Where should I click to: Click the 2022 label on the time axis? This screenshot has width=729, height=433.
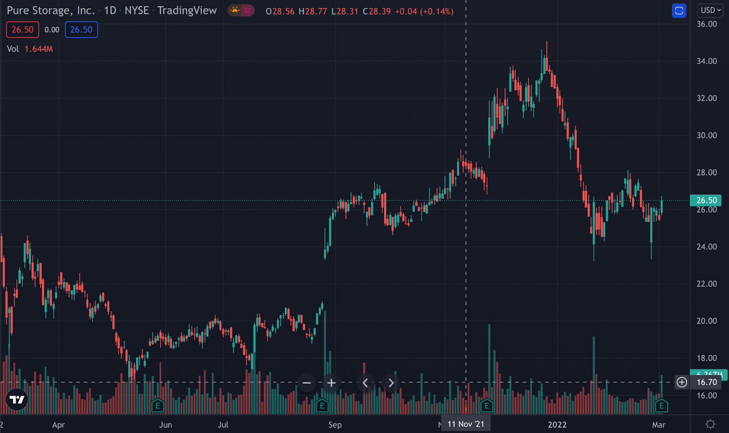pyautogui.click(x=557, y=425)
